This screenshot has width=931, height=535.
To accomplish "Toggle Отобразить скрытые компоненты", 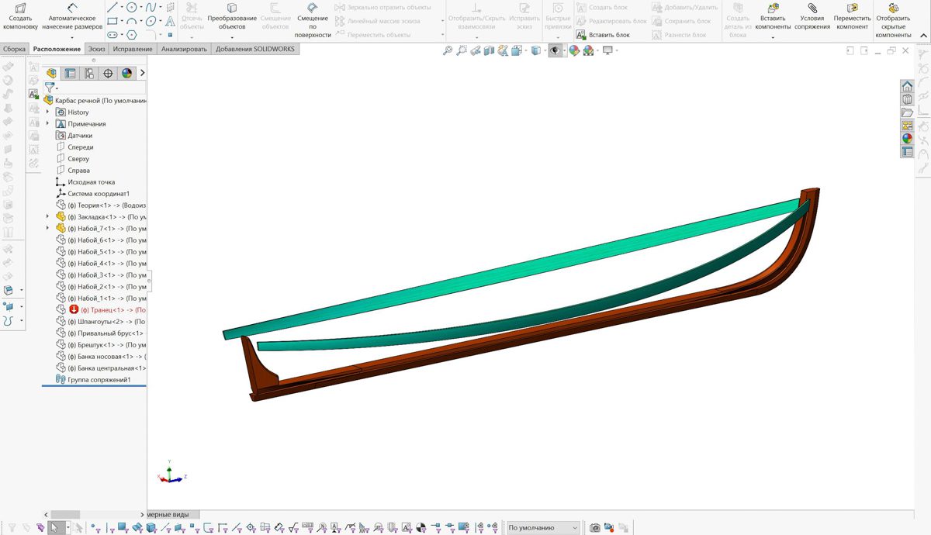I will (893, 21).
